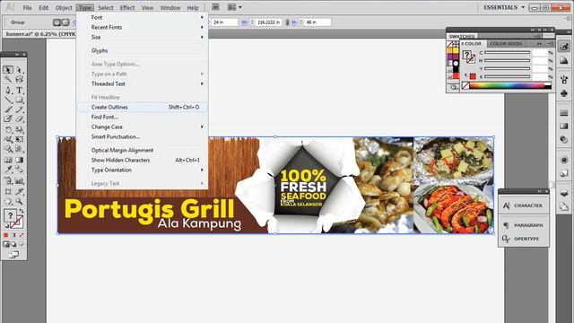The width and height of the screenshot is (574, 323).
Task: Enable Draw Normal mode
Action: tap(6, 244)
